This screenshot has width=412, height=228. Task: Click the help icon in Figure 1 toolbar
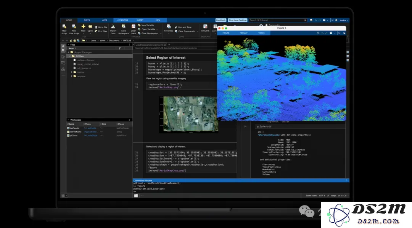331,33
